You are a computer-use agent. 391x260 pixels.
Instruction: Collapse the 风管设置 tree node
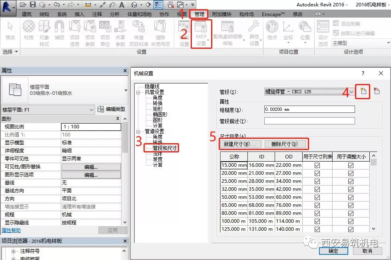click(138, 92)
